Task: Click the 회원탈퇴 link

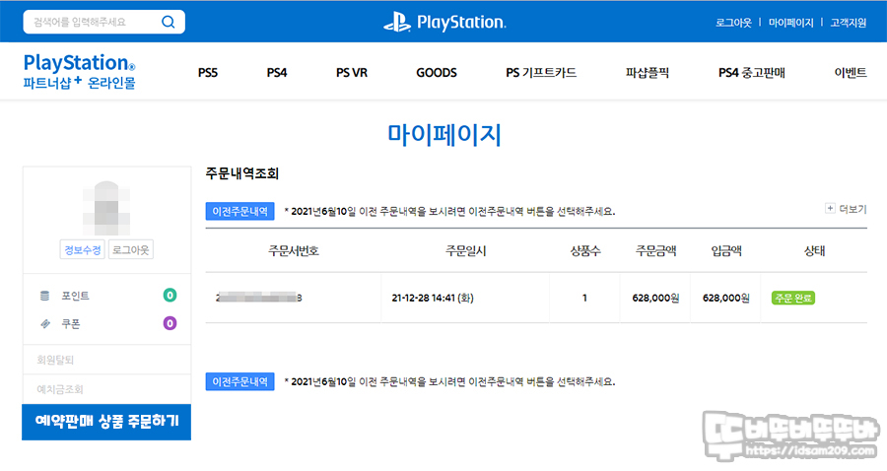Action: pyautogui.click(x=55, y=360)
